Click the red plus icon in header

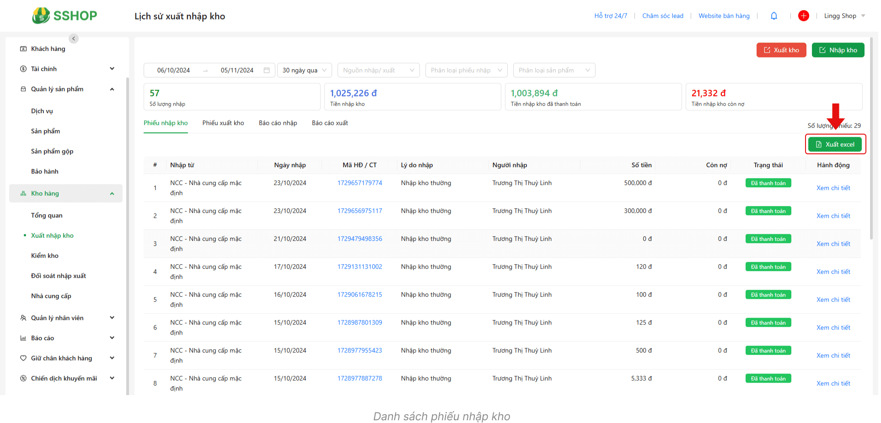click(803, 16)
